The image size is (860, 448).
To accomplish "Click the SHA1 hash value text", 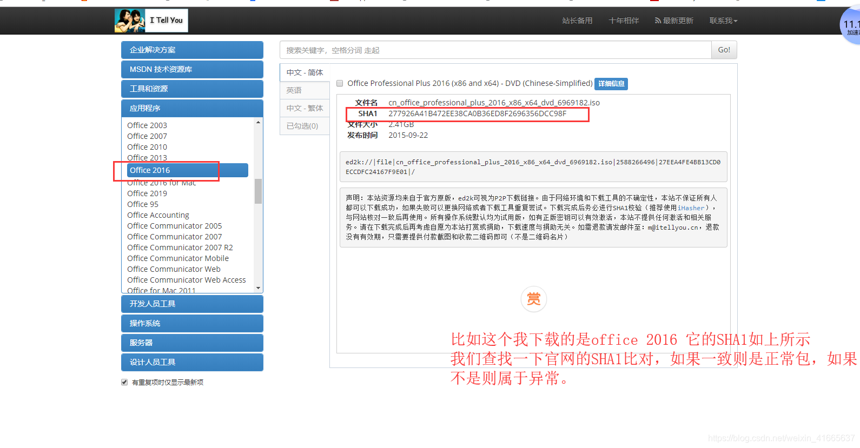I will coord(477,113).
